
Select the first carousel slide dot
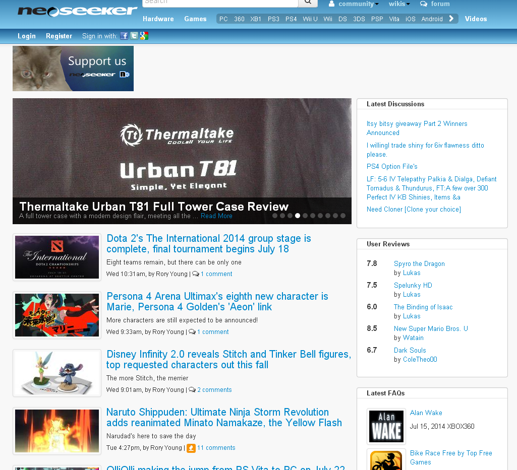(x=275, y=216)
